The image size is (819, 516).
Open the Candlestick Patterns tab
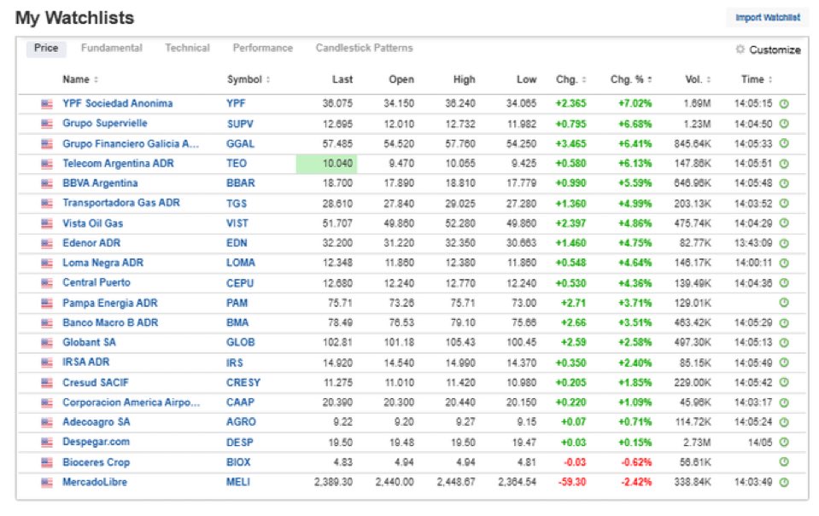point(364,48)
